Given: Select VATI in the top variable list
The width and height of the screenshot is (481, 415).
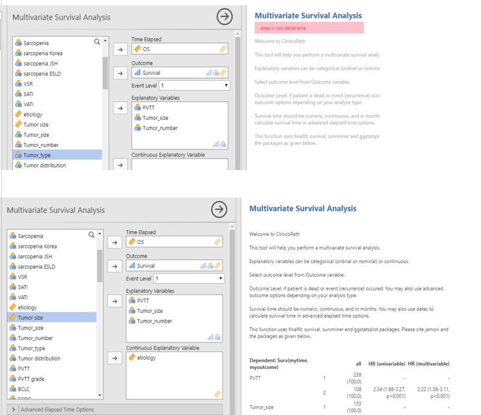Looking at the screenshot, I should (x=57, y=104).
